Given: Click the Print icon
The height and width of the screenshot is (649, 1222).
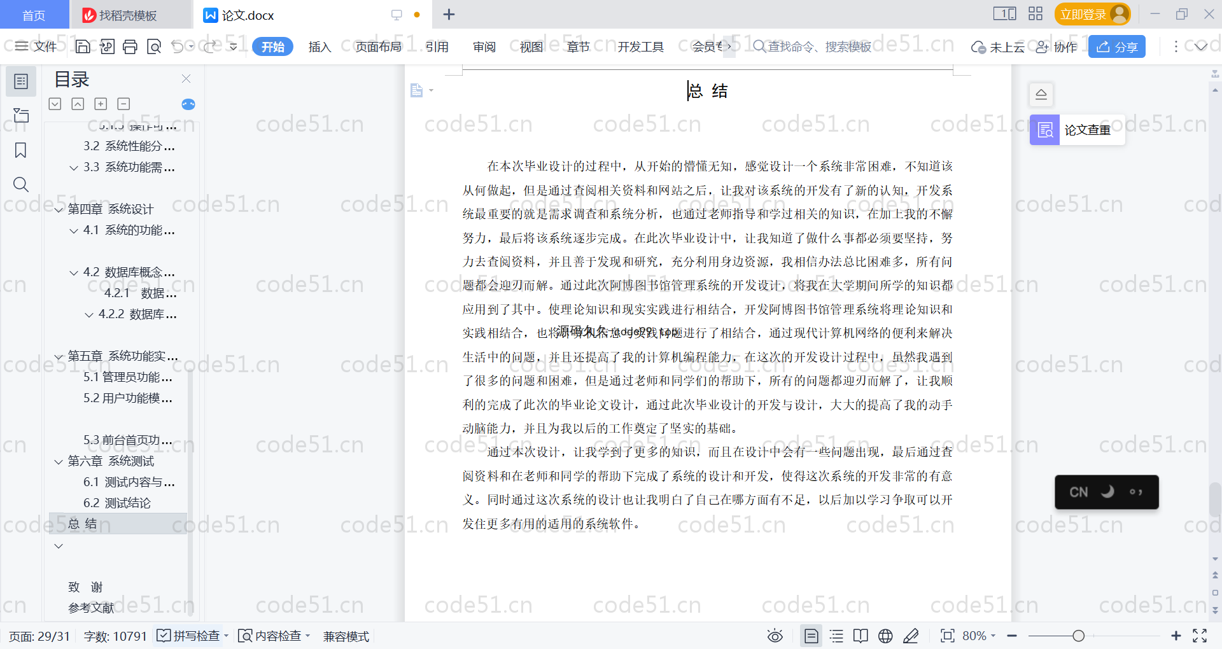Looking at the screenshot, I should coord(130,46).
